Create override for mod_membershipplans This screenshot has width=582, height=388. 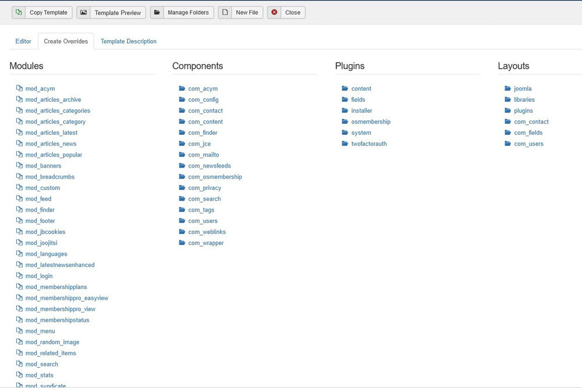click(x=56, y=287)
